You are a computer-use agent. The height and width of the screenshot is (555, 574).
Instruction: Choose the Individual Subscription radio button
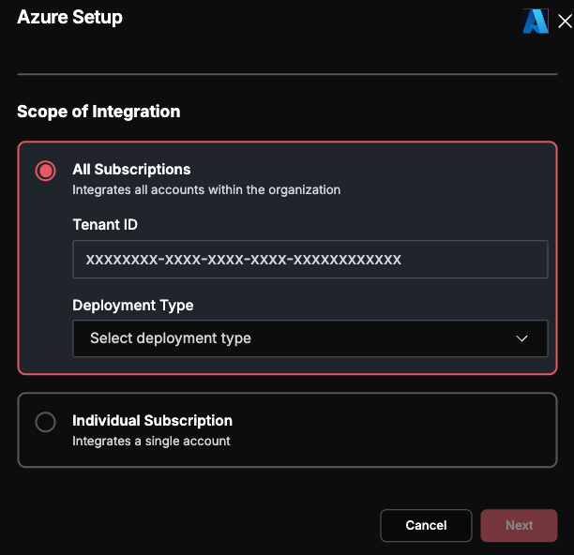click(45, 422)
